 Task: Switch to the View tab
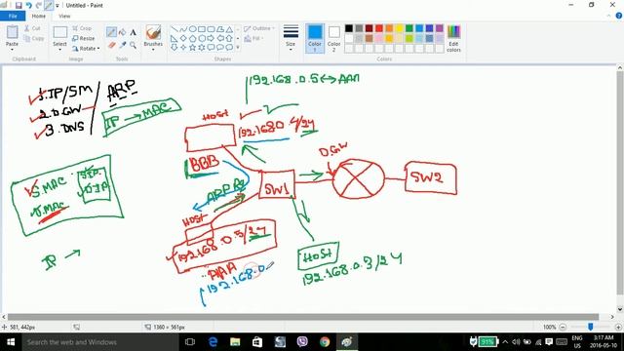[64, 16]
